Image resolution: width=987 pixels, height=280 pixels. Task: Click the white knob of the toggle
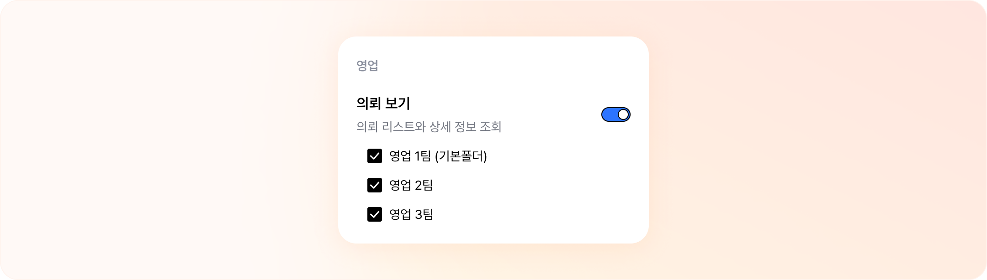click(x=623, y=114)
